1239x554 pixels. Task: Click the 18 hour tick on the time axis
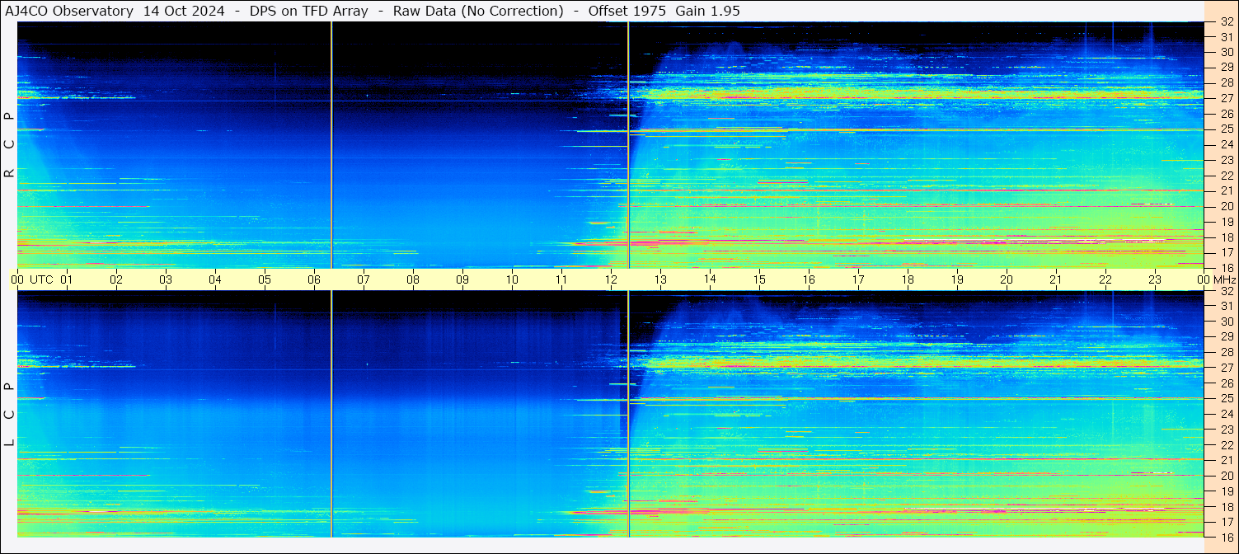pyautogui.click(x=908, y=279)
